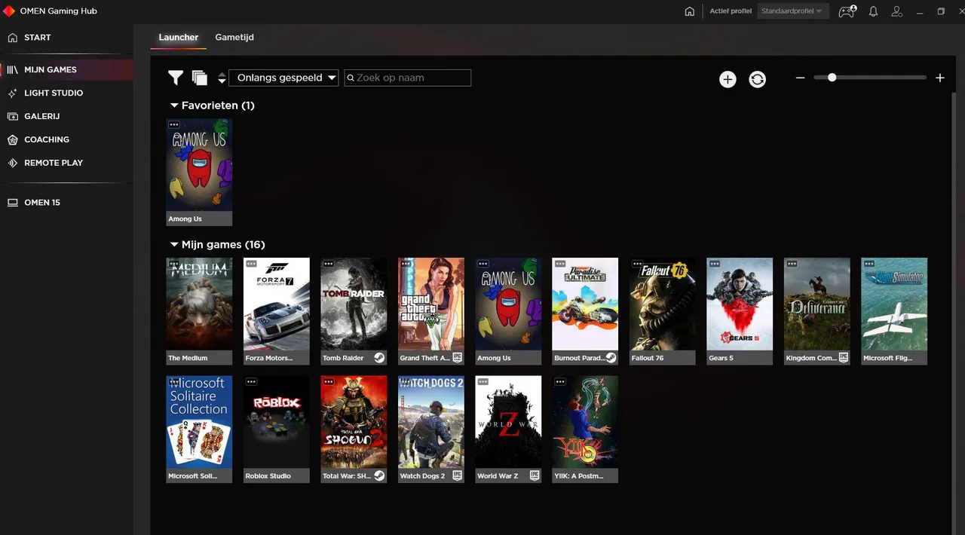Open COACHING in the sidebar
The width and height of the screenshot is (965, 535).
point(66,139)
